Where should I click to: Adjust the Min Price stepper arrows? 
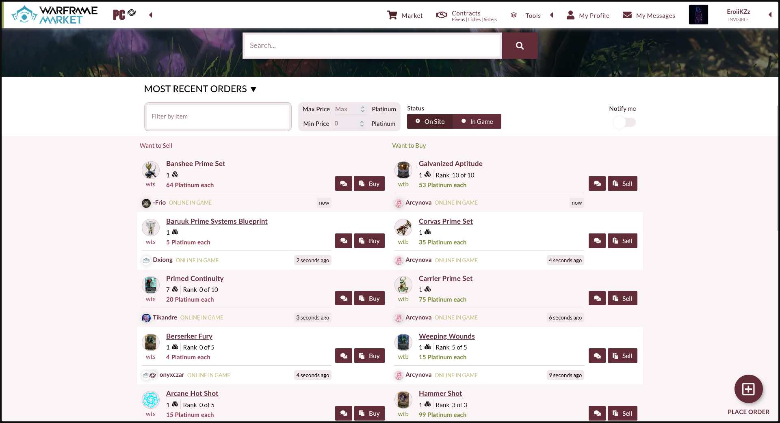point(362,124)
